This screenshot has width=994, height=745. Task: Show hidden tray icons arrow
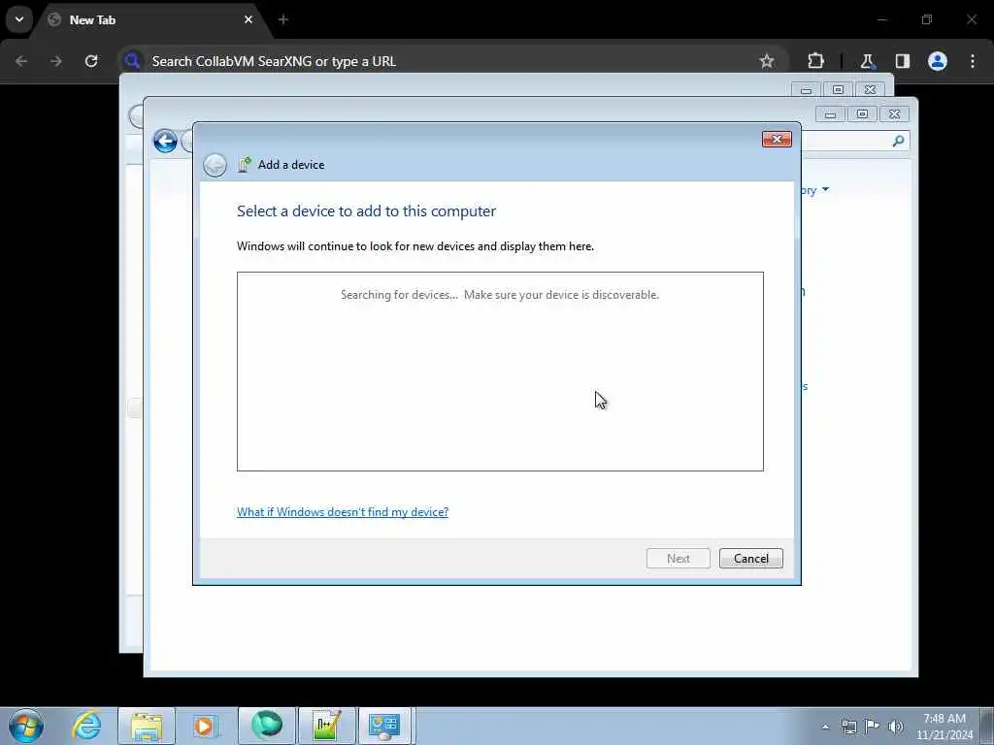(x=825, y=727)
